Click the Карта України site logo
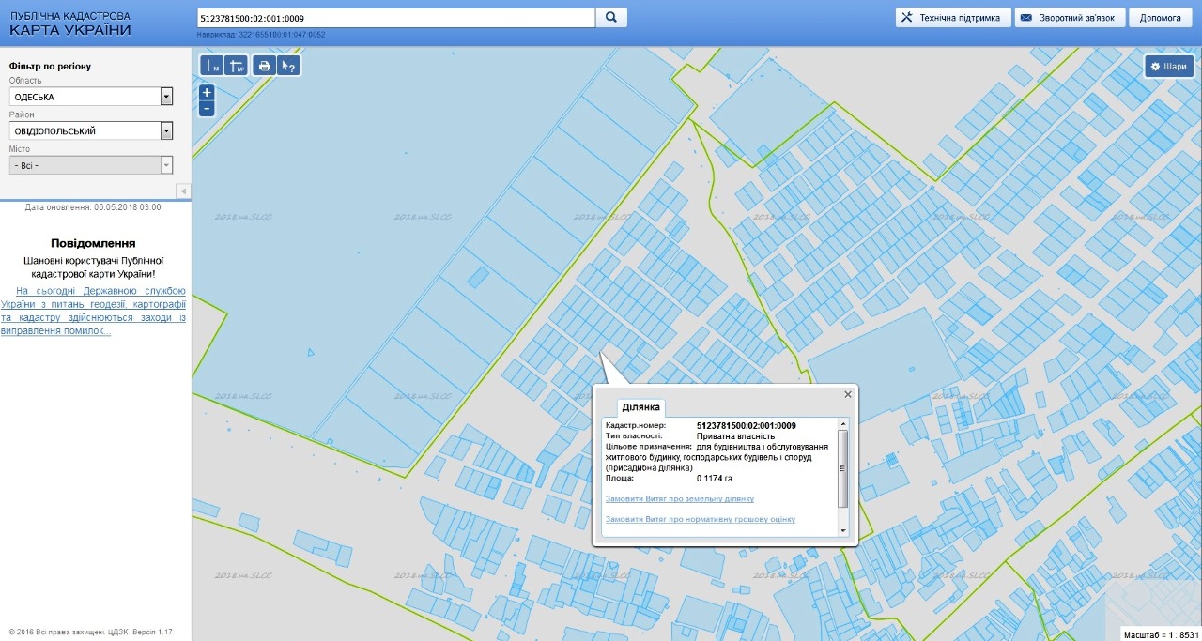 tap(70, 23)
